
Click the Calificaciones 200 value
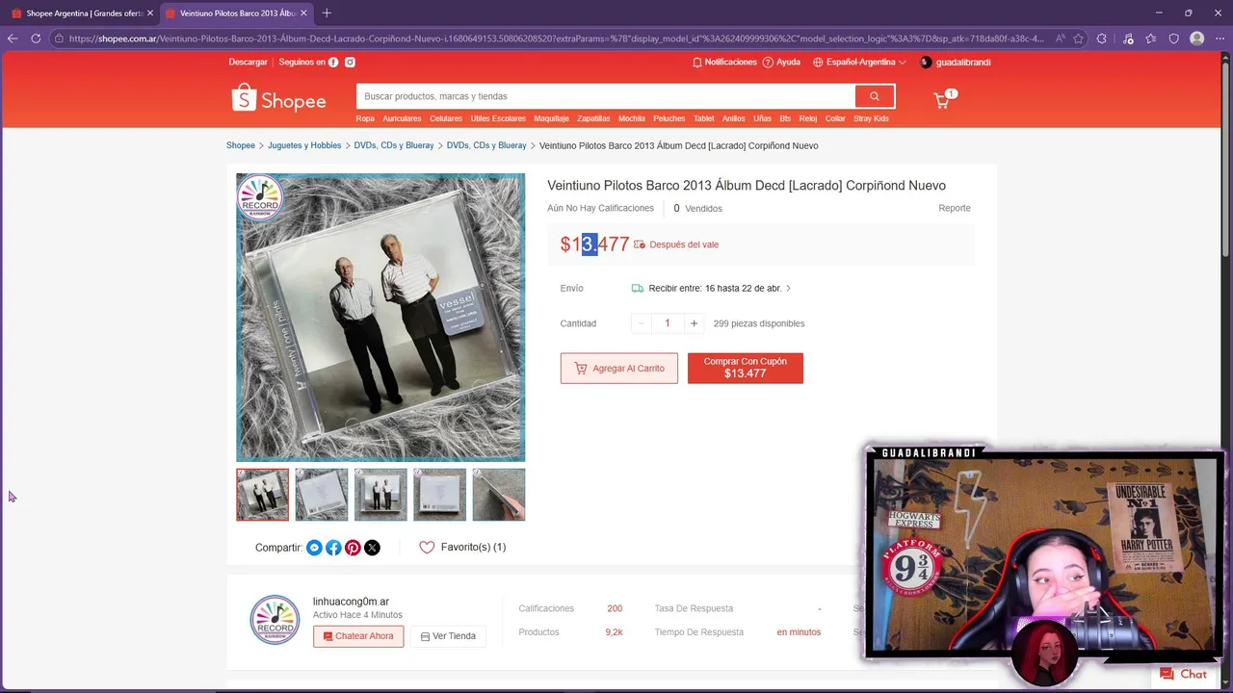click(615, 608)
